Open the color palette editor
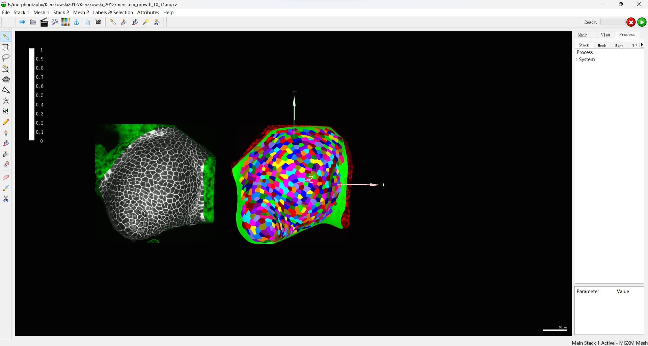This screenshot has width=648, height=346. (x=55, y=22)
